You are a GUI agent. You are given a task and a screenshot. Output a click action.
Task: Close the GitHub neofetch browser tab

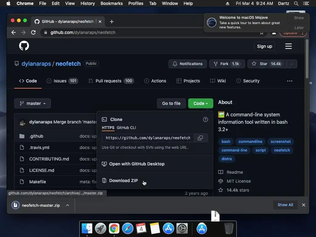100,22
